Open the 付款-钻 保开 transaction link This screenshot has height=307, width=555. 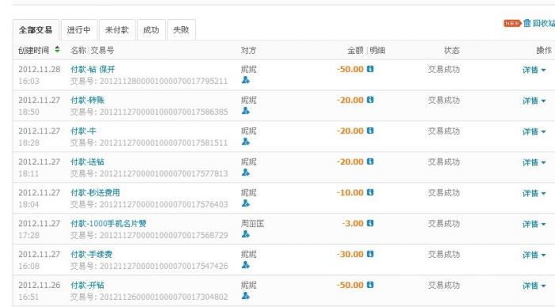click(93, 69)
